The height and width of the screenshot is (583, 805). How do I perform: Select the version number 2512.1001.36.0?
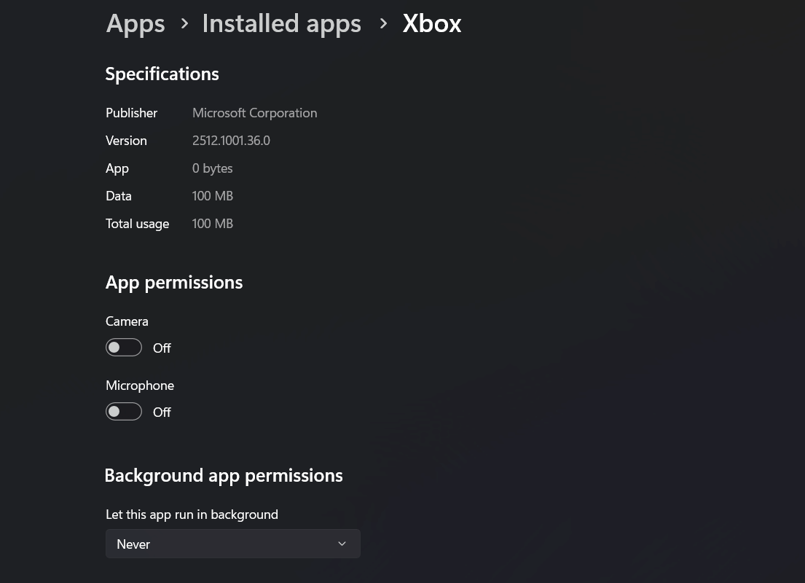pos(231,141)
